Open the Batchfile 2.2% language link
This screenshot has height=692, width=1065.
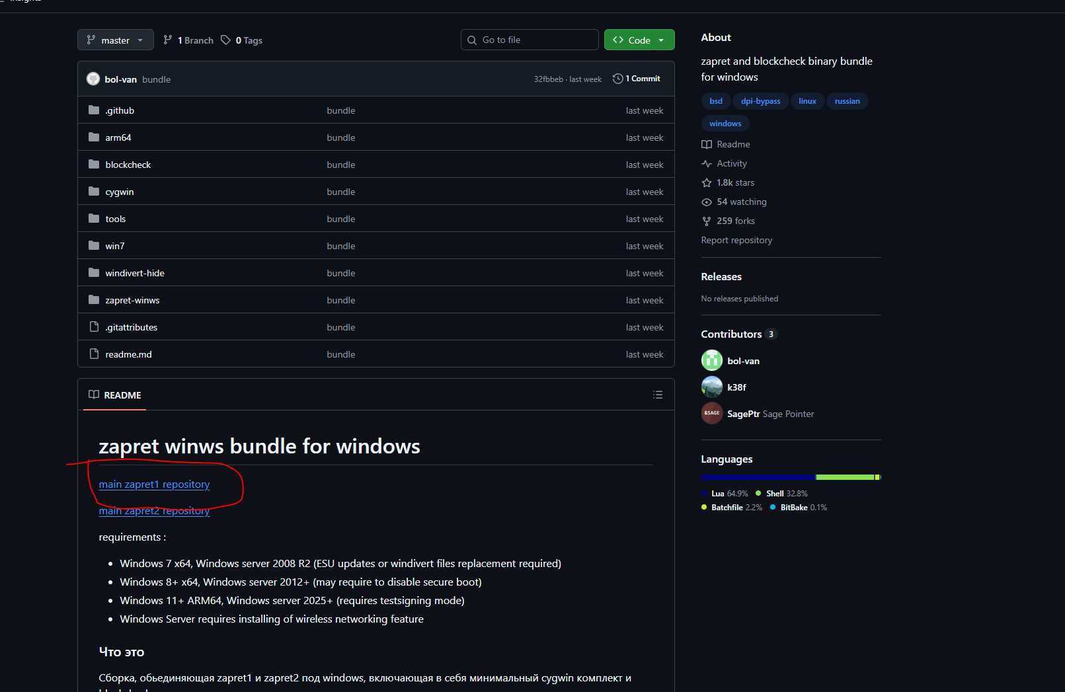(732, 508)
